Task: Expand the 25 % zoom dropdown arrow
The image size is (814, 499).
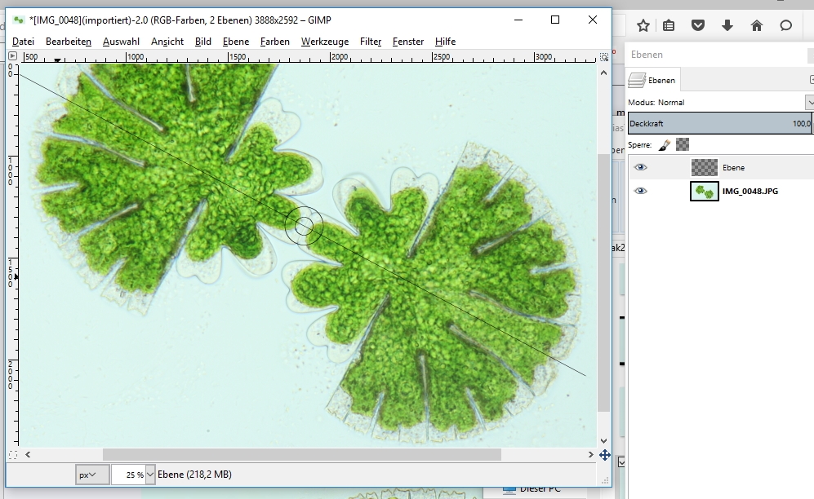Action: pos(150,475)
